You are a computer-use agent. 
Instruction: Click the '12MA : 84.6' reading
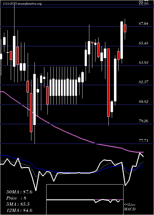(x=19, y=210)
